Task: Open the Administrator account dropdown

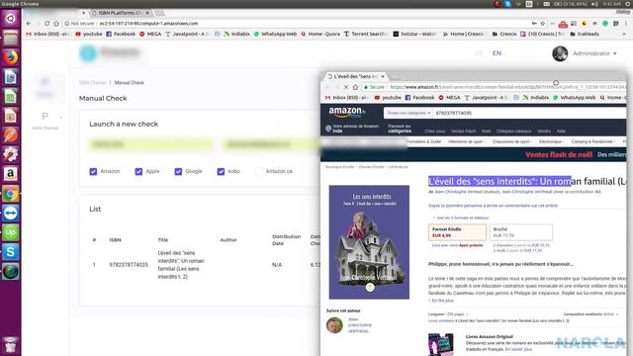Action: [x=594, y=53]
